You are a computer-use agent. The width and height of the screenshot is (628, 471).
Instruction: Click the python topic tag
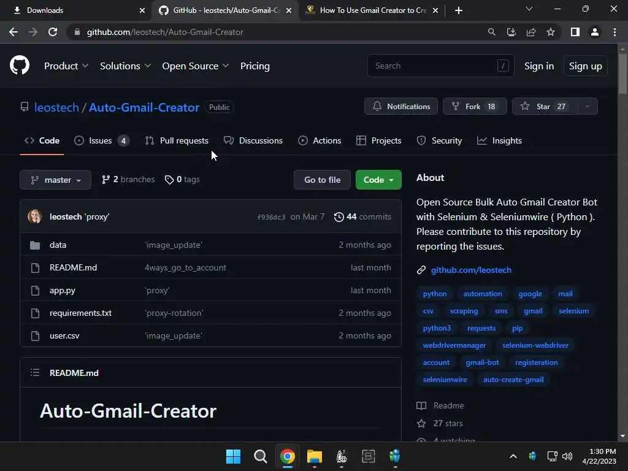click(435, 294)
